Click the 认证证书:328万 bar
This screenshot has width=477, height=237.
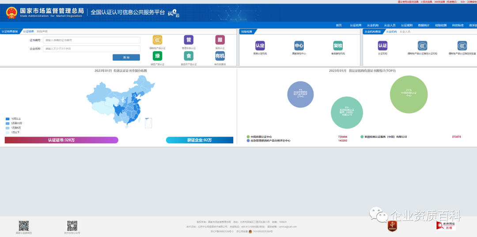pos(61,140)
